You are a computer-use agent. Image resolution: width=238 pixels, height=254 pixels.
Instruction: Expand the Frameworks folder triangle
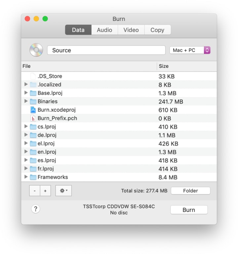[x=26, y=177]
